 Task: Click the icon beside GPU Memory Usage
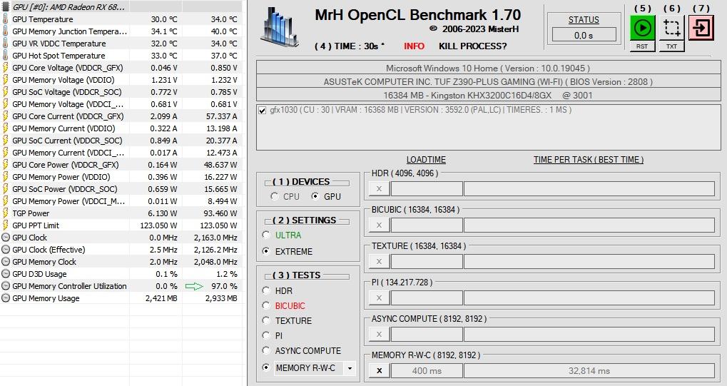click(6, 298)
